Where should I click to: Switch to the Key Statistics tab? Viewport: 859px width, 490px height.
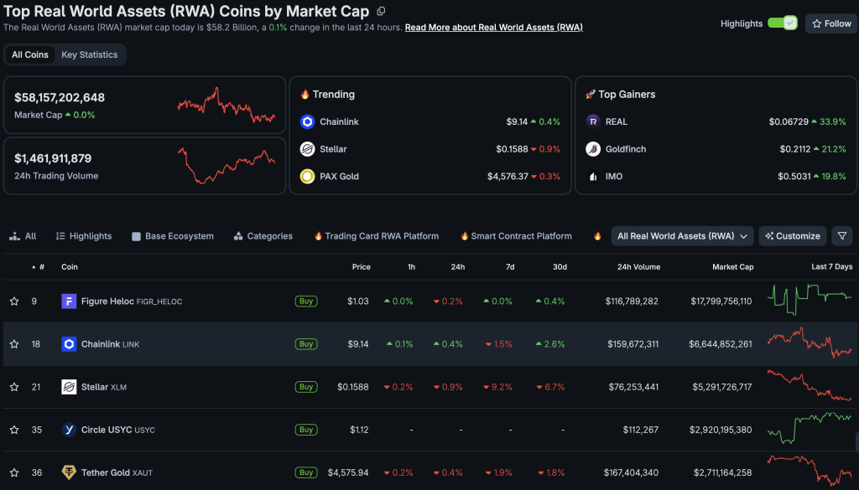tap(89, 54)
